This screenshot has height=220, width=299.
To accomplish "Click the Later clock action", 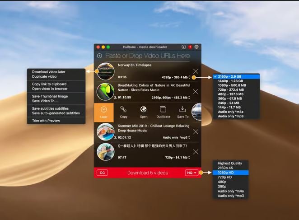I will (104, 112).
